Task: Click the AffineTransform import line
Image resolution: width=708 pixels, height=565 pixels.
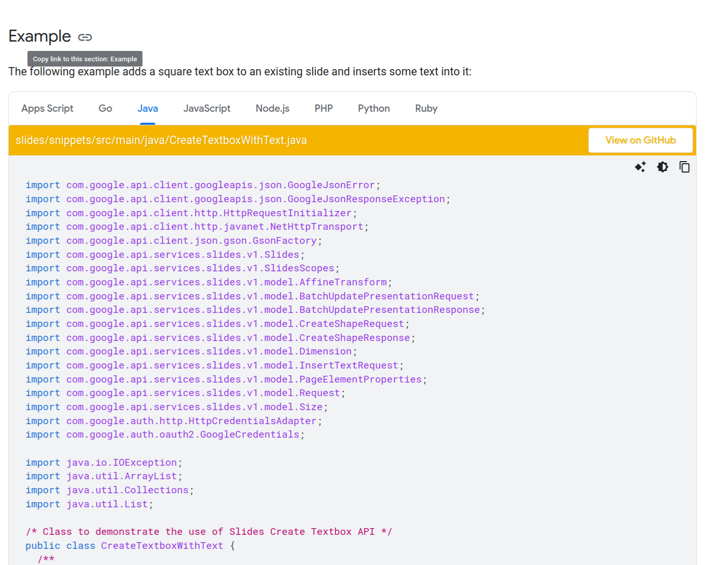Action: click(209, 282)
